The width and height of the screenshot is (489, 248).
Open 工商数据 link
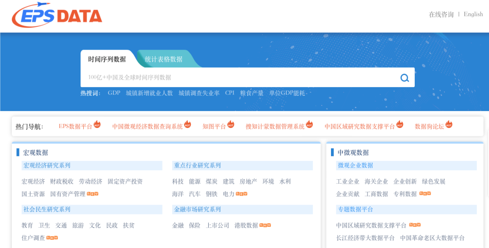[376, 194]
